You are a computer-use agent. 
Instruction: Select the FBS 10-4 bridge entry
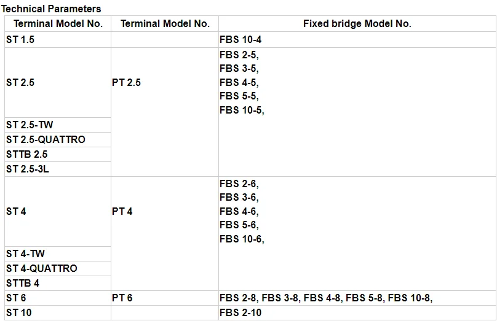241,40
